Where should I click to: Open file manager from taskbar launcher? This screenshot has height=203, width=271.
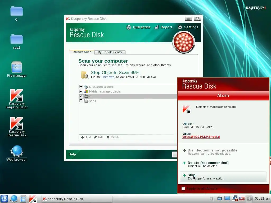coord(23,199)
